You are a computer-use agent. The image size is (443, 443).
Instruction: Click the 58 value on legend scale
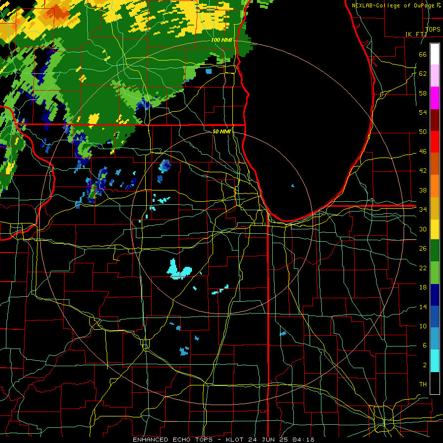coord(423,93)
